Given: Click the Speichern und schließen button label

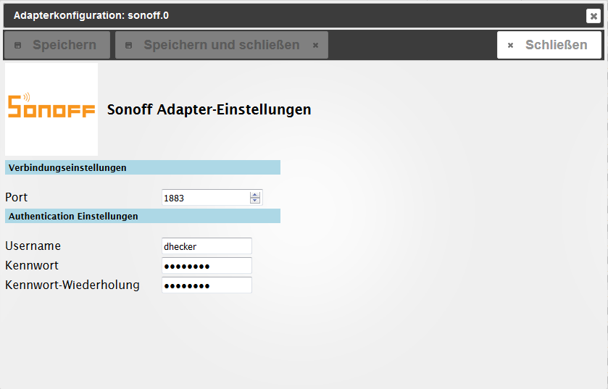Looking at the screenshot, I should click(x=222, y=45).
